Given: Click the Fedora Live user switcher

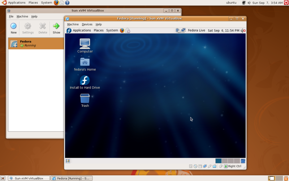Looking at the screenshot, I should pyautogui.click(x=196, y=30).
